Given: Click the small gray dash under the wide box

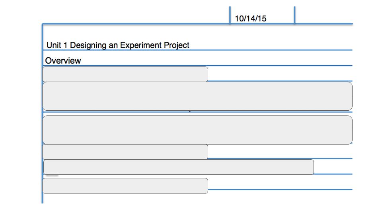Looking at the screenshot, I should click(x=52, y=175).
